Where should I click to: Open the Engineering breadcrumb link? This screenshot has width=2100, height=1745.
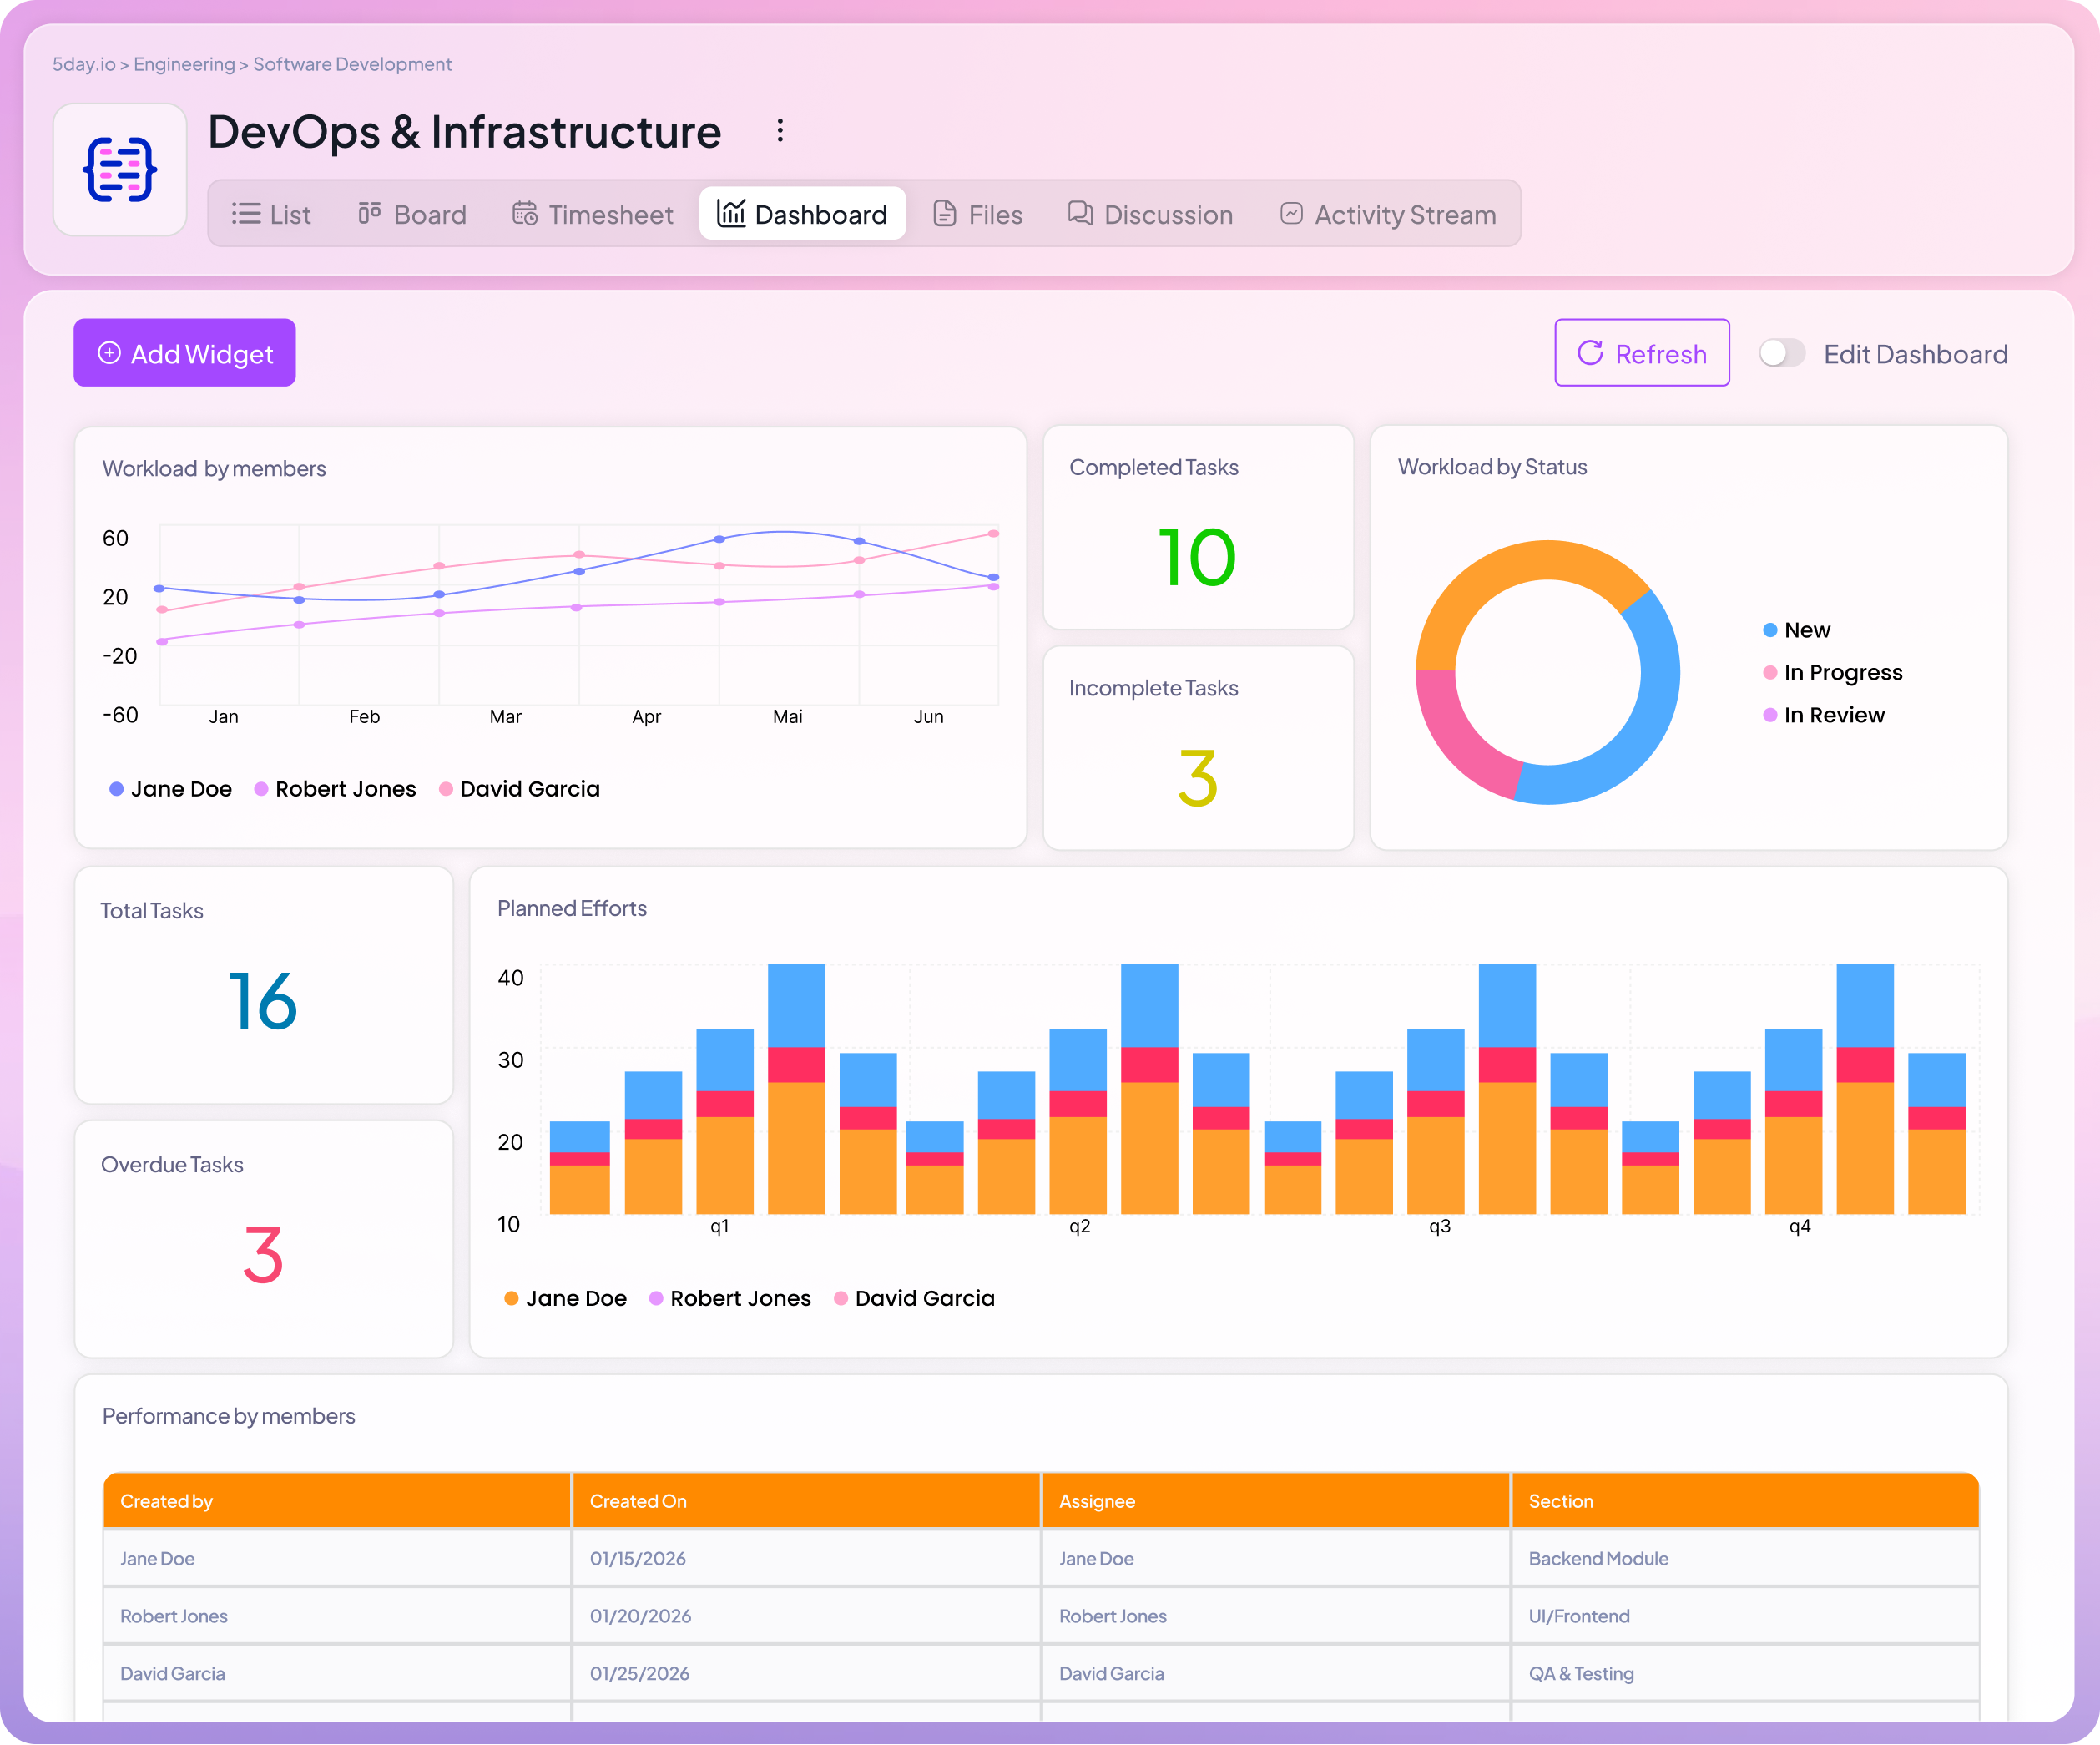[183, 63]
